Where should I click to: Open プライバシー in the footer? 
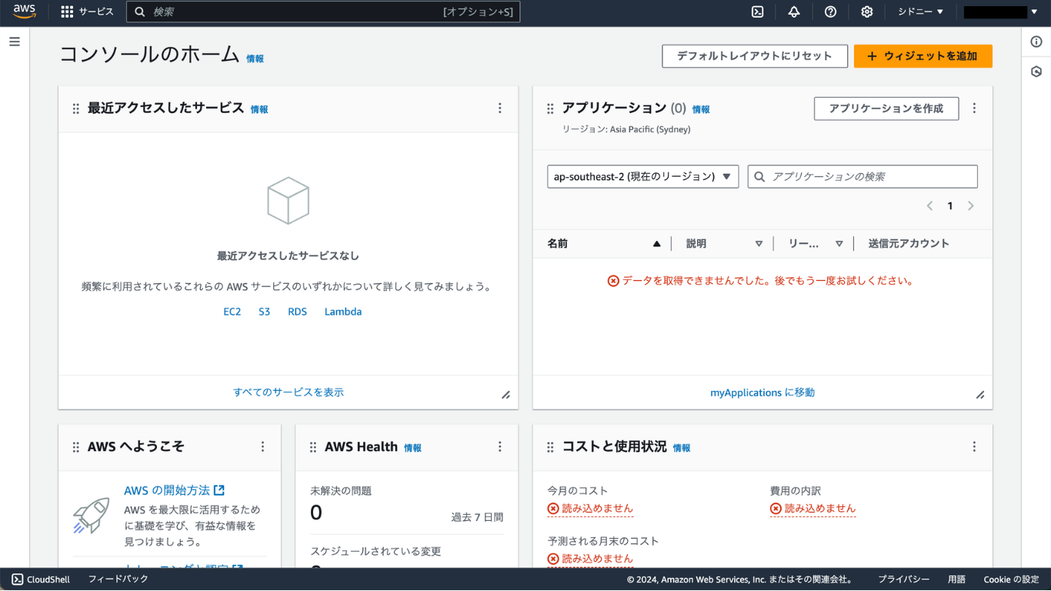coord(904,579)
